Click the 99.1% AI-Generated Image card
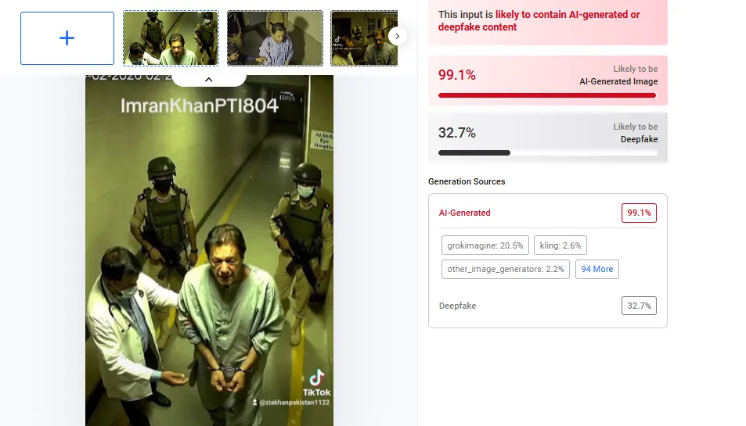This screenshot has width=746, height=426. (548, 81)
